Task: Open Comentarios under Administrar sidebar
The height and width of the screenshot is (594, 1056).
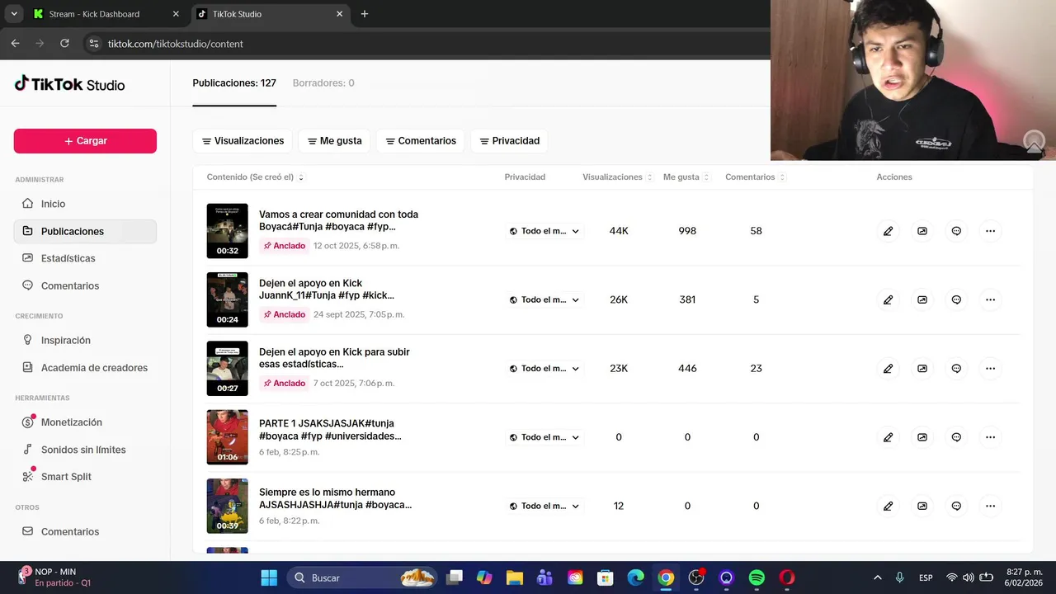Action: 85,285
